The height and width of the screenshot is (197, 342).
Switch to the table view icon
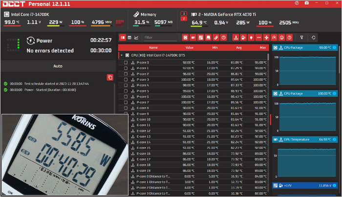129,37
